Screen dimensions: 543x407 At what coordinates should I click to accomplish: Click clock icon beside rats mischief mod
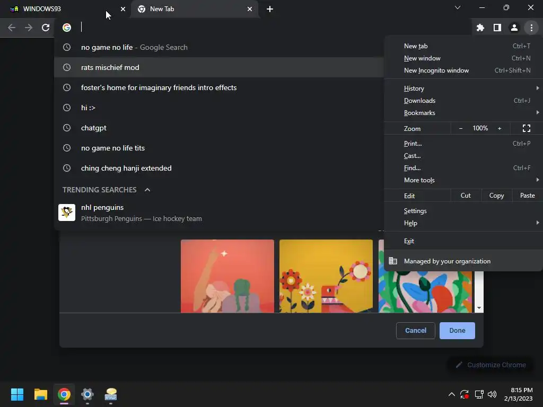pos(67,67)
